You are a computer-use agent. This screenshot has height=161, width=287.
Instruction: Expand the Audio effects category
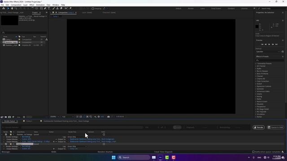(256, 68)
